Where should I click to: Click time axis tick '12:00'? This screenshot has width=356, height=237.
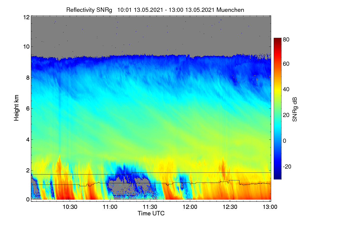click(x=190, y=207)
